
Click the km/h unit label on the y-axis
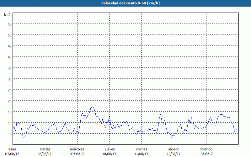(x=8, y=15)
